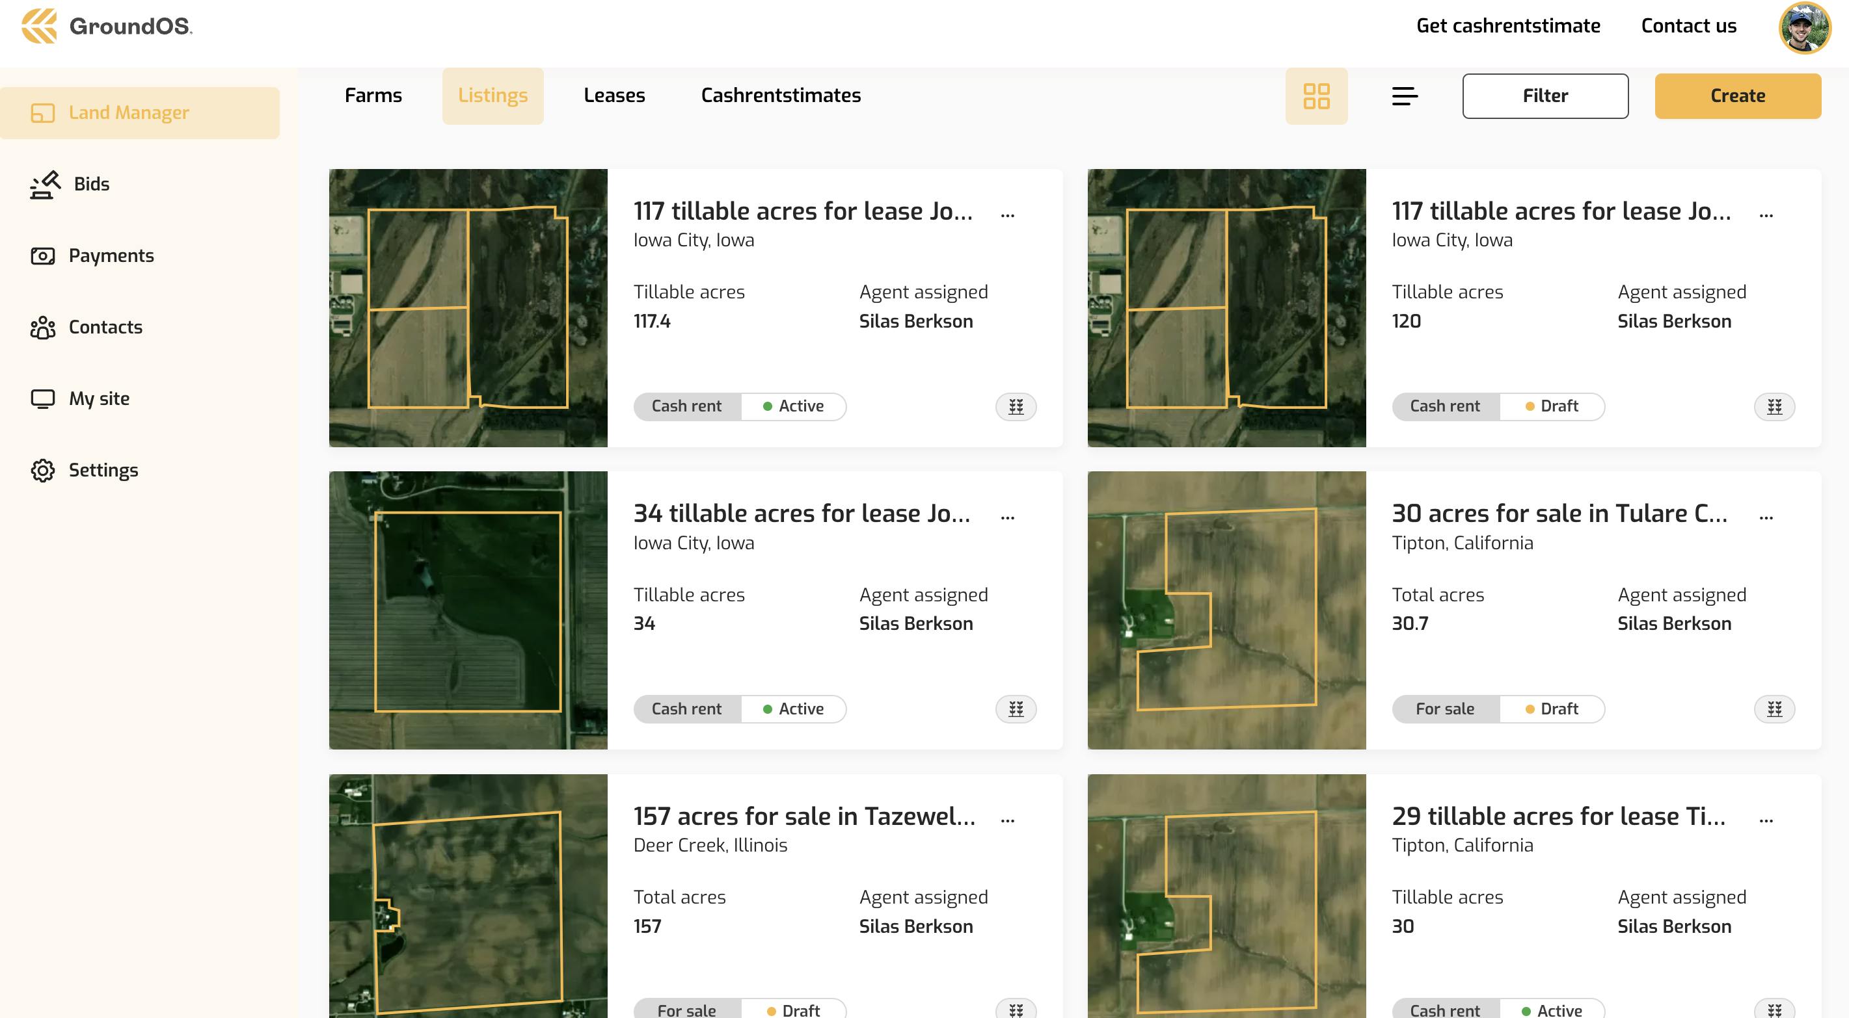Select the Bids sidebar icon
Screen dimensions: 1849x1018
[x=43, y=185]
